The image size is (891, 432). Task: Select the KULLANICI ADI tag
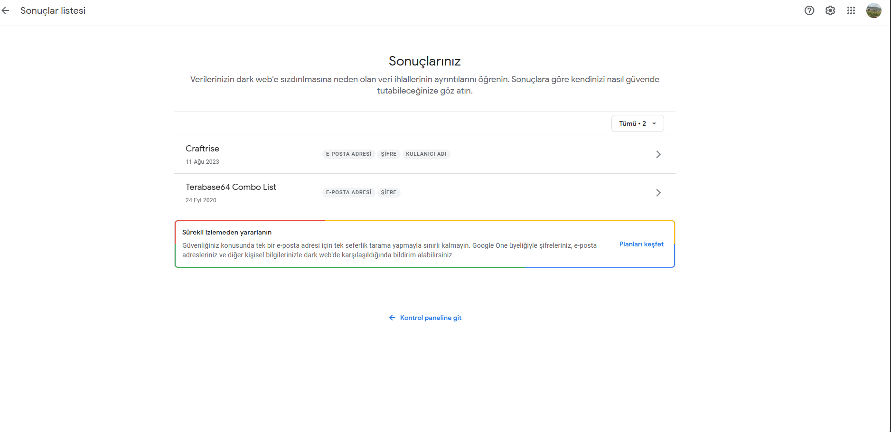(x=426, y=154)
